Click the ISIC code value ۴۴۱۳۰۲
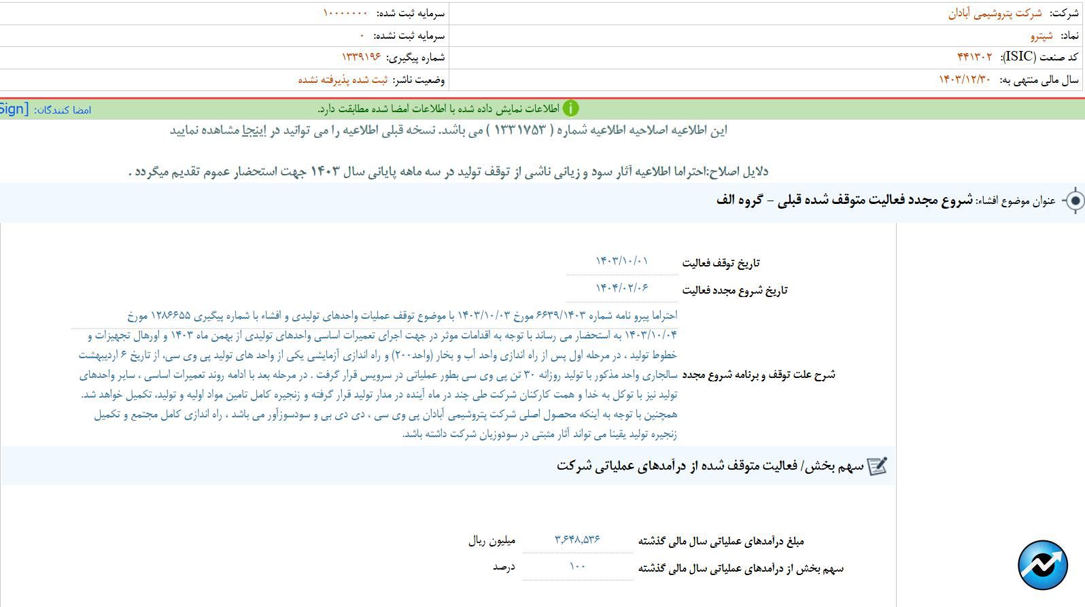Screen dimensions: 1085x607 pyautogui.click(x=974, y=57)
